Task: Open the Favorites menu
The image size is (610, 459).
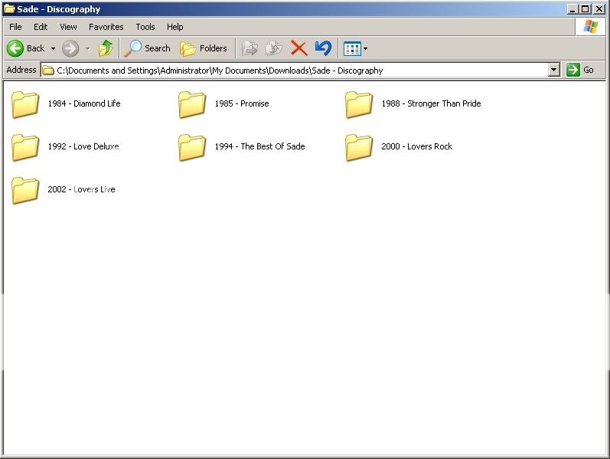Action: tap(106, 27)
